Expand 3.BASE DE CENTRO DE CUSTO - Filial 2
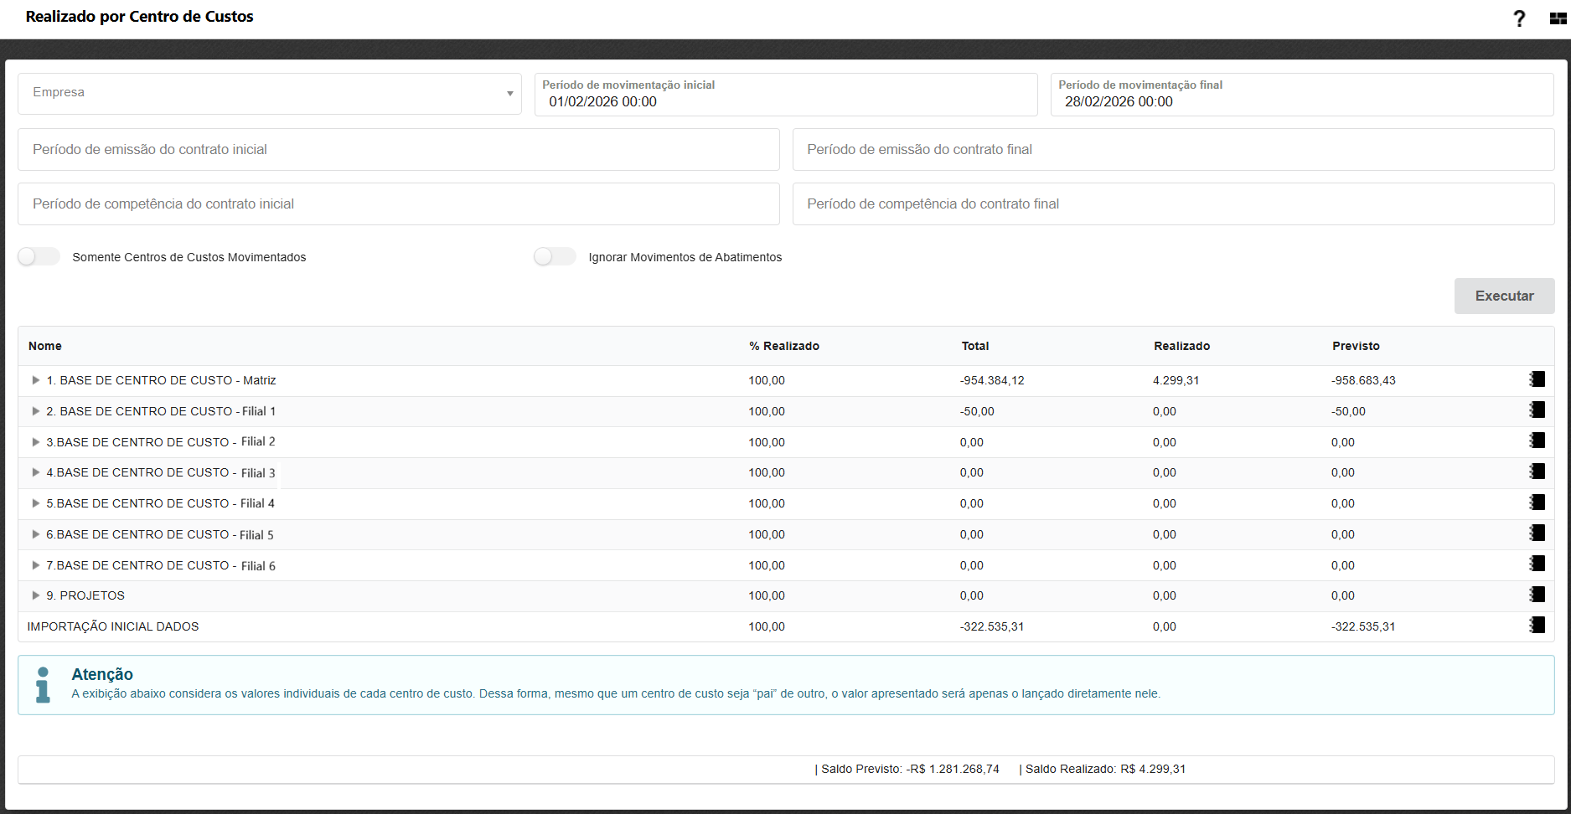Screen dimensions: 1571x814 pos(36,442)
